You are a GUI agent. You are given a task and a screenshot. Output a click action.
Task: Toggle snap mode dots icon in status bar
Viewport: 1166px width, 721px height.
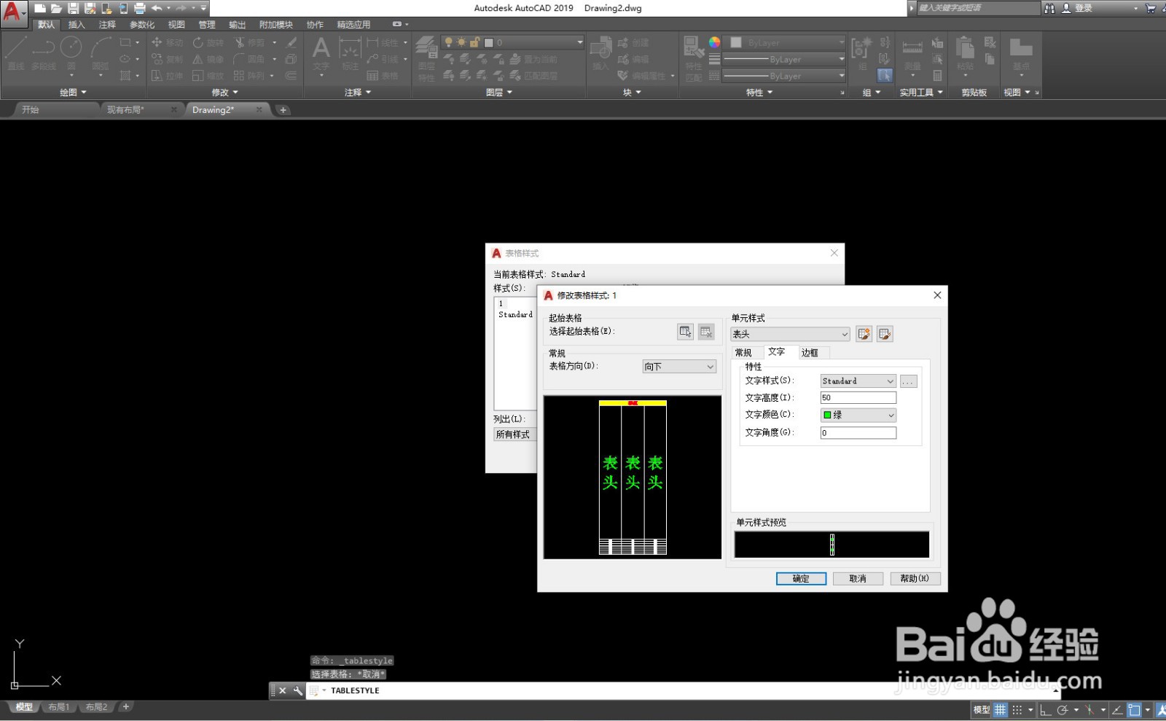1017,709
